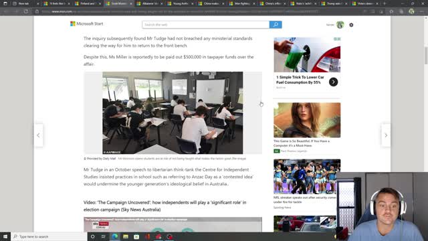Open the MSN profile avatar
This screenshot has width=428, height=241.
pos(340,25)
